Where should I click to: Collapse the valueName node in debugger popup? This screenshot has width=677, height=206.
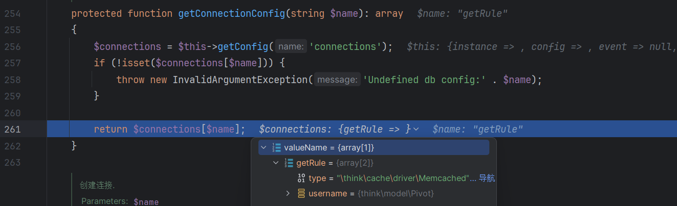pyautogui.click(x=264, y=148)
